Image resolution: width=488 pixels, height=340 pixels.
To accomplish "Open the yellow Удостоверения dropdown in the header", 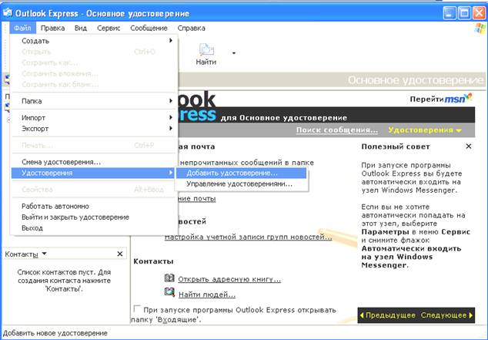I will [425, 130].
